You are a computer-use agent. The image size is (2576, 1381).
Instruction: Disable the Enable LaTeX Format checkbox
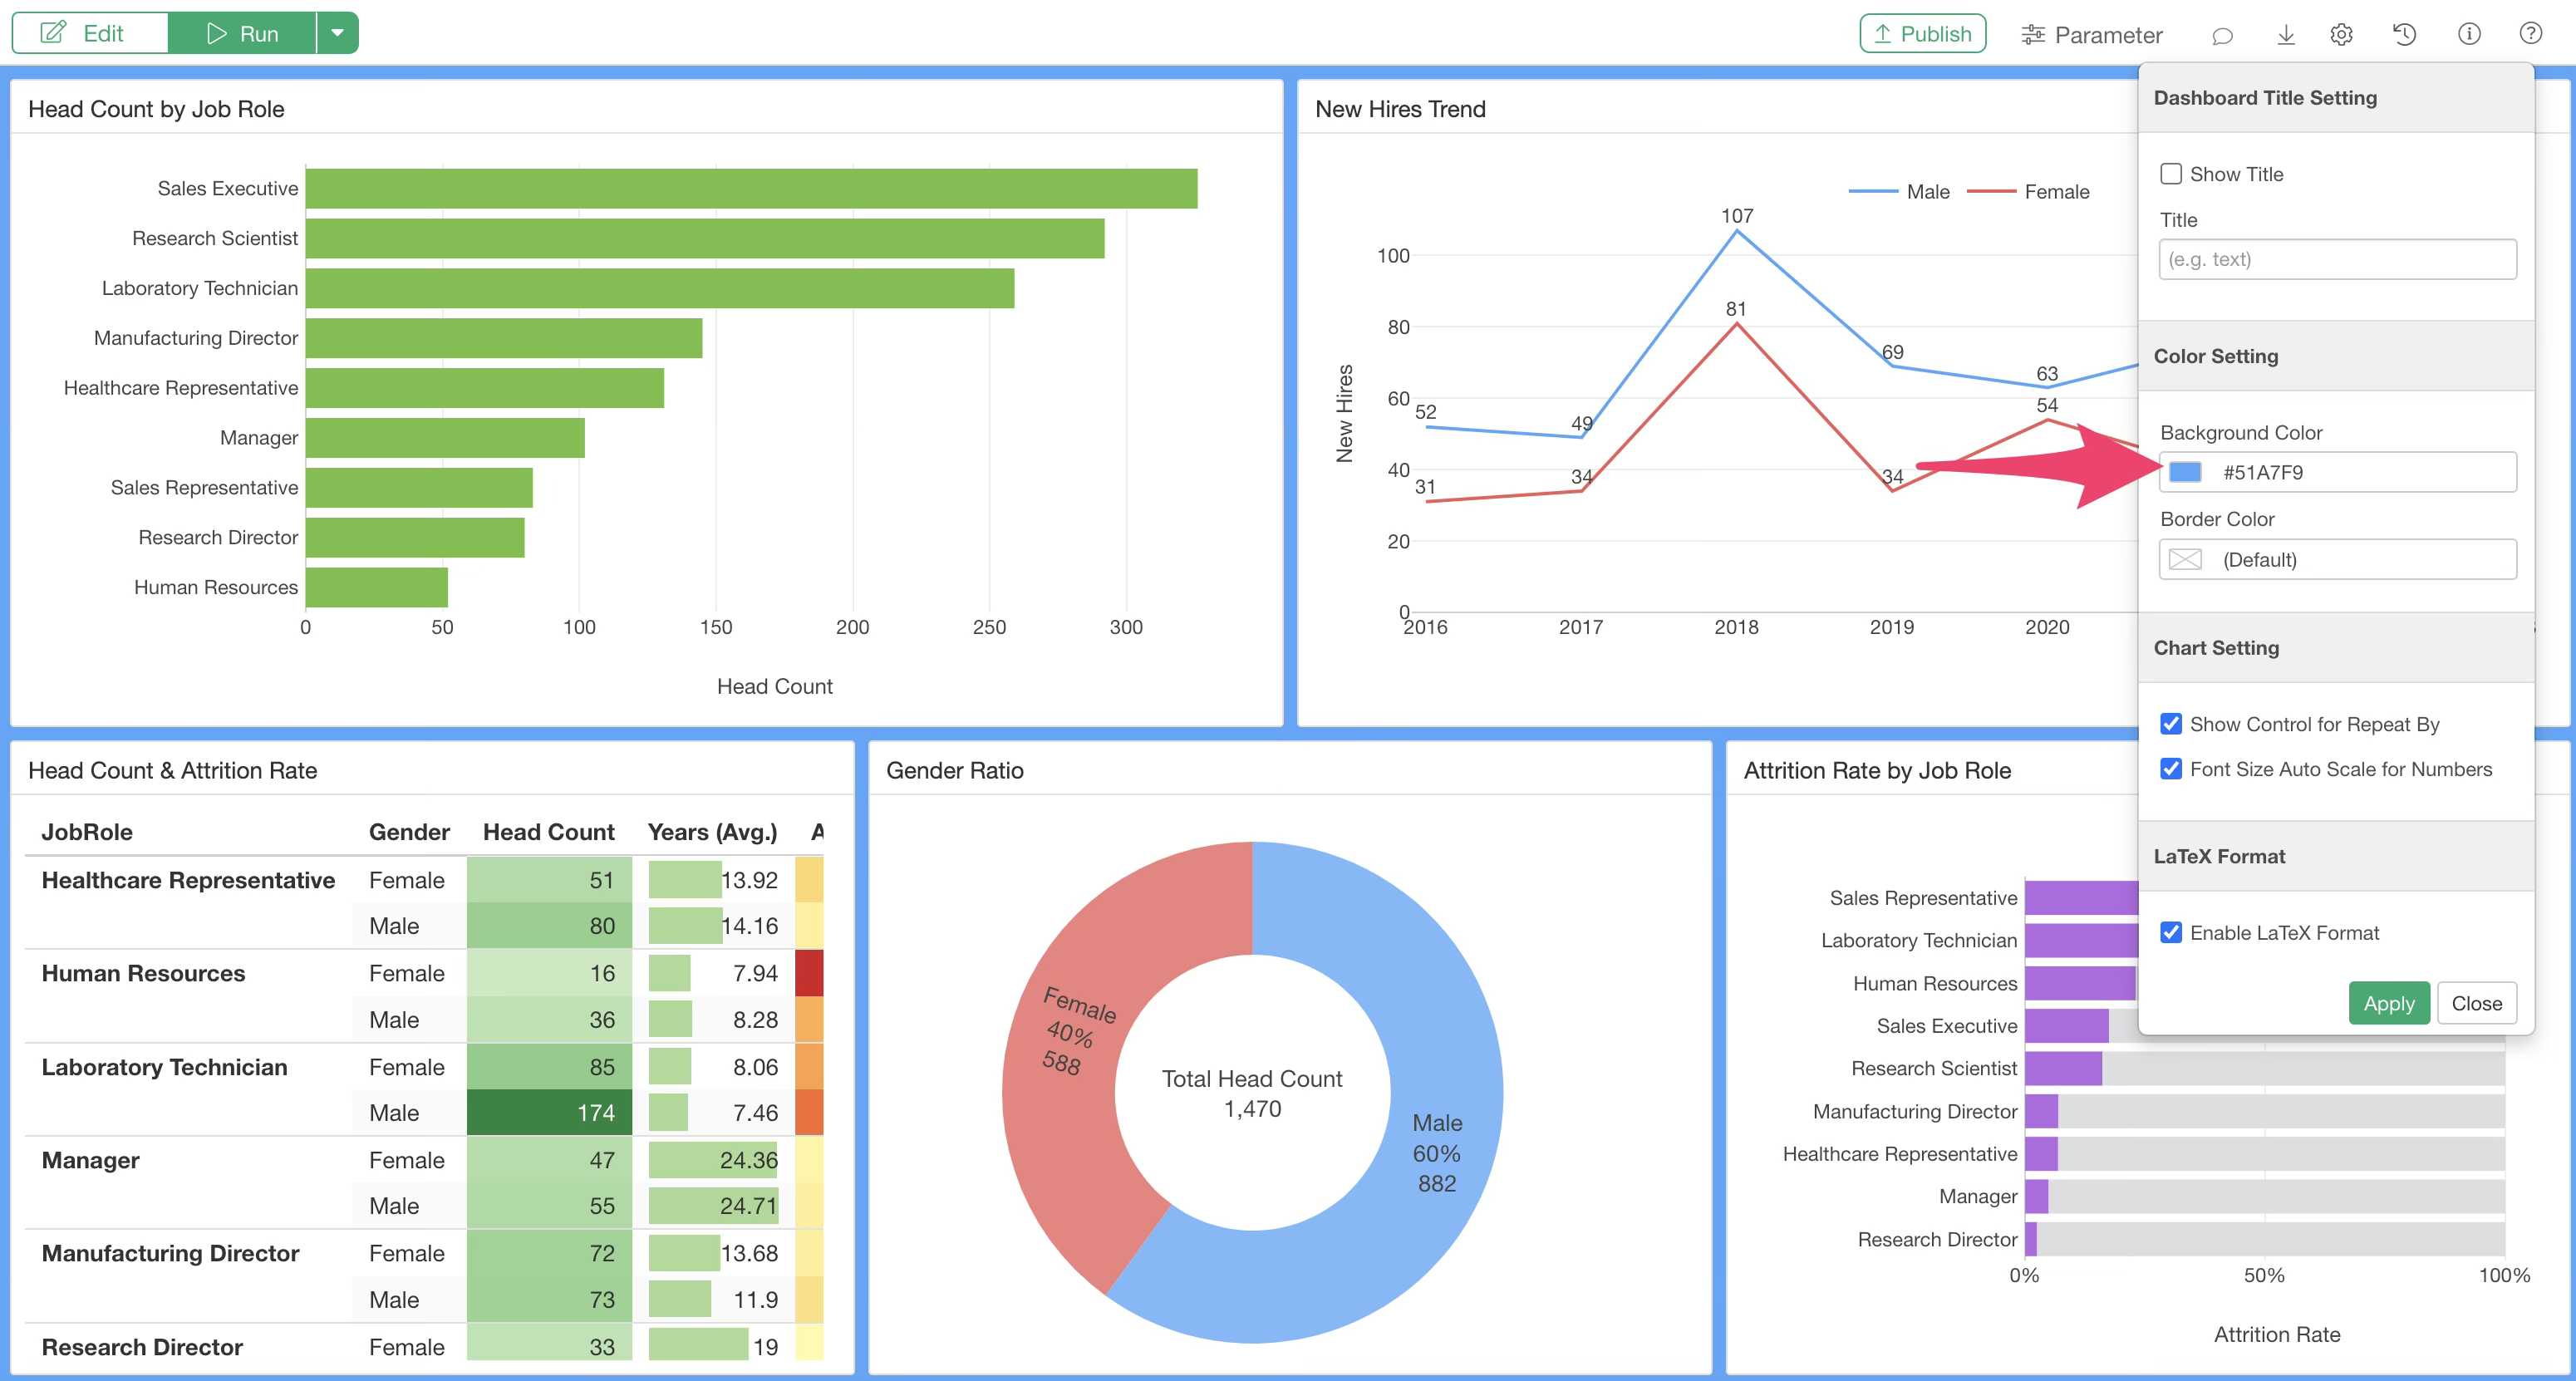[2171, 933]
